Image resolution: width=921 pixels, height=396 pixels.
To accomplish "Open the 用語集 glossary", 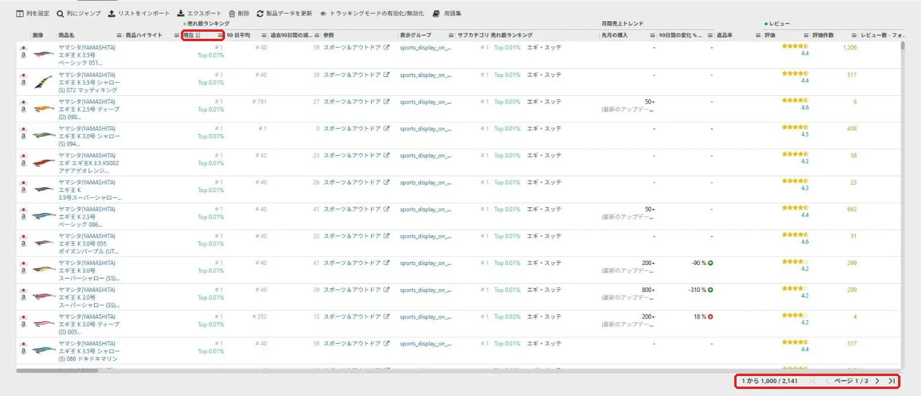I will tap(447, 13).
